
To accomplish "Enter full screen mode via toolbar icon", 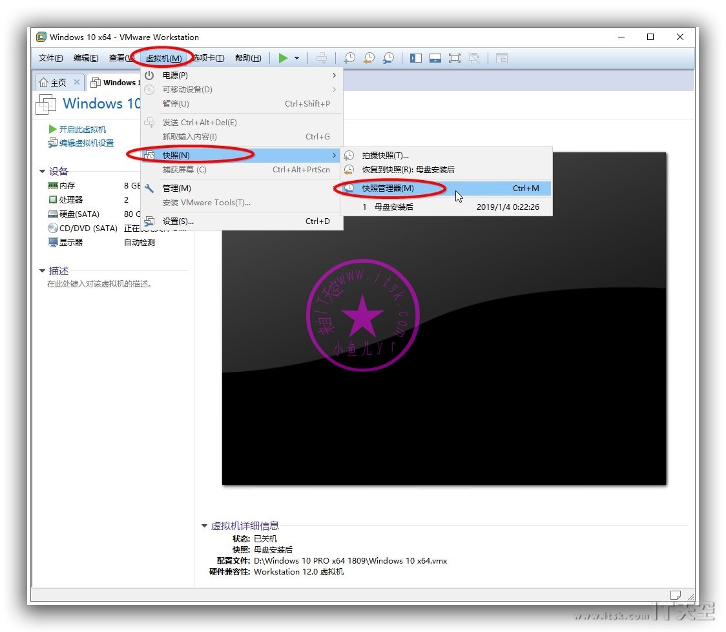I will 455,58.
